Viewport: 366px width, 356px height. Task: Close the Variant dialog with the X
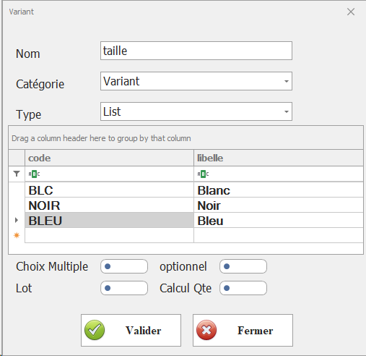pos(351,12)
